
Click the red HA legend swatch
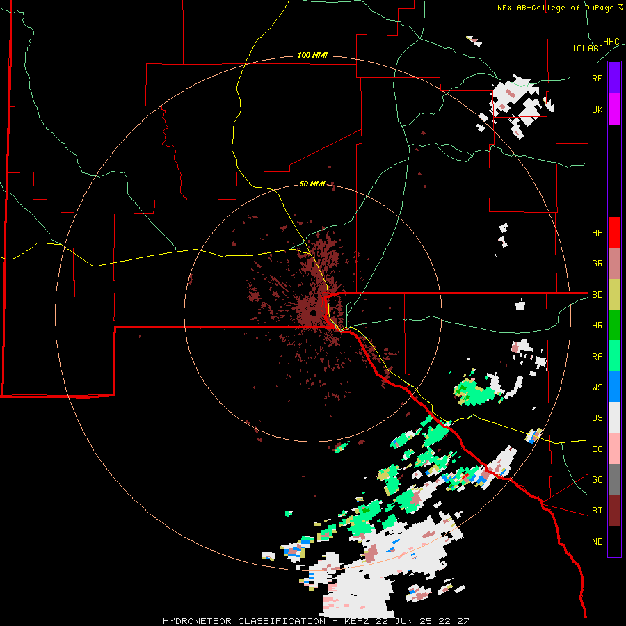(614, 232)
